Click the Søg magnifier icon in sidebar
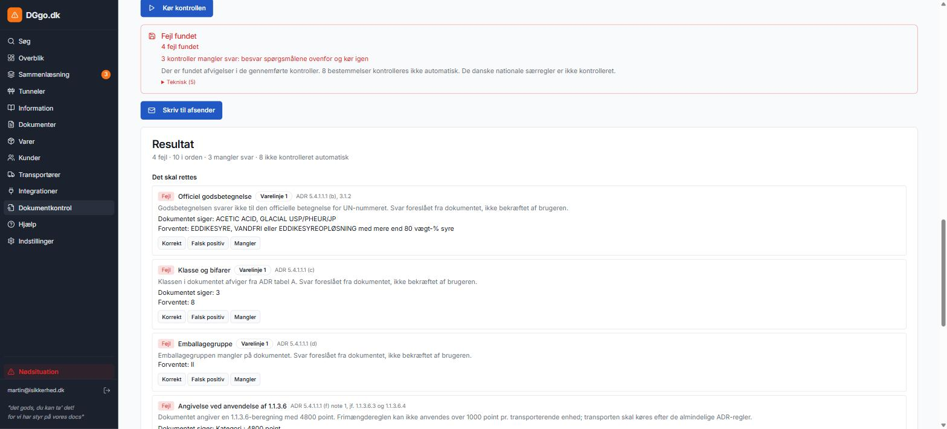Image resolution: width=947 pixels, height=429 pixels. click(x=11, y=41)
